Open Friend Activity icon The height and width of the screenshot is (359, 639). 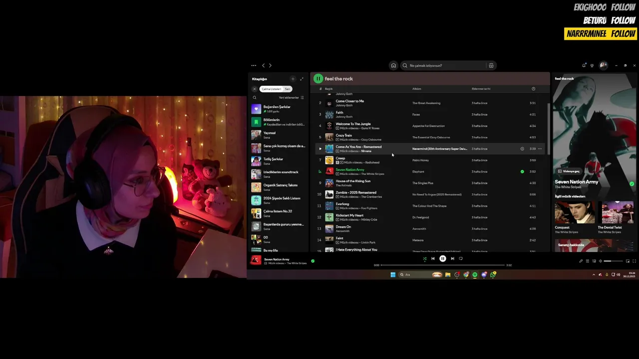click(592, 65)
